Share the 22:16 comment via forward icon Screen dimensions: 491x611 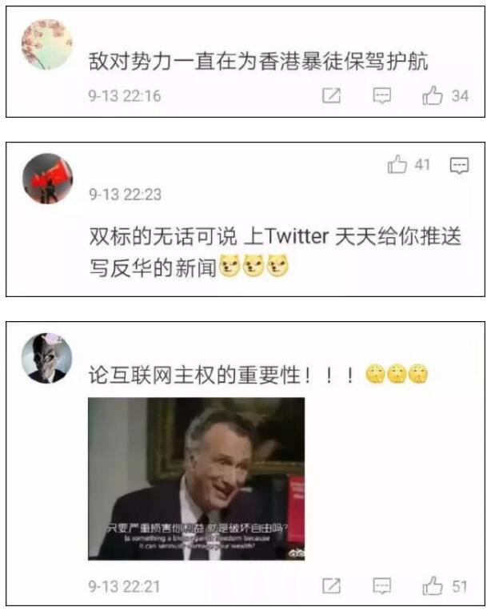[332, 95]
